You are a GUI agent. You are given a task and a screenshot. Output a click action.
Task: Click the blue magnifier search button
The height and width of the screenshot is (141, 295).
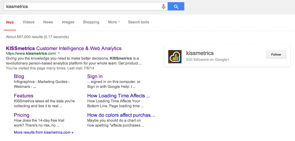click(176, 6)
